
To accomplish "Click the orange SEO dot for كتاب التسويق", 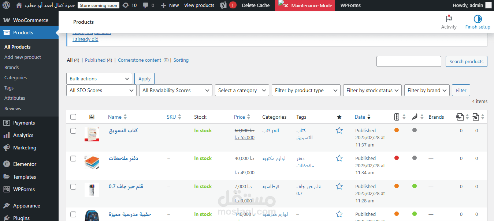I will 397,130.
